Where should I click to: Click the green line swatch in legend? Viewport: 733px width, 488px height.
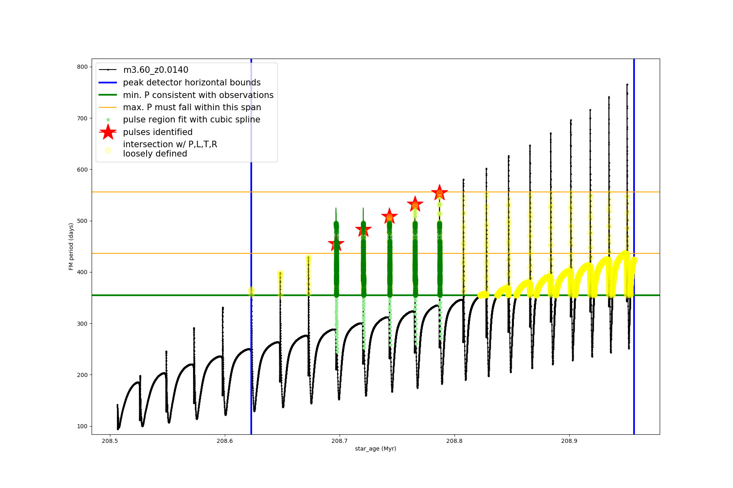(x=108, y=95)
